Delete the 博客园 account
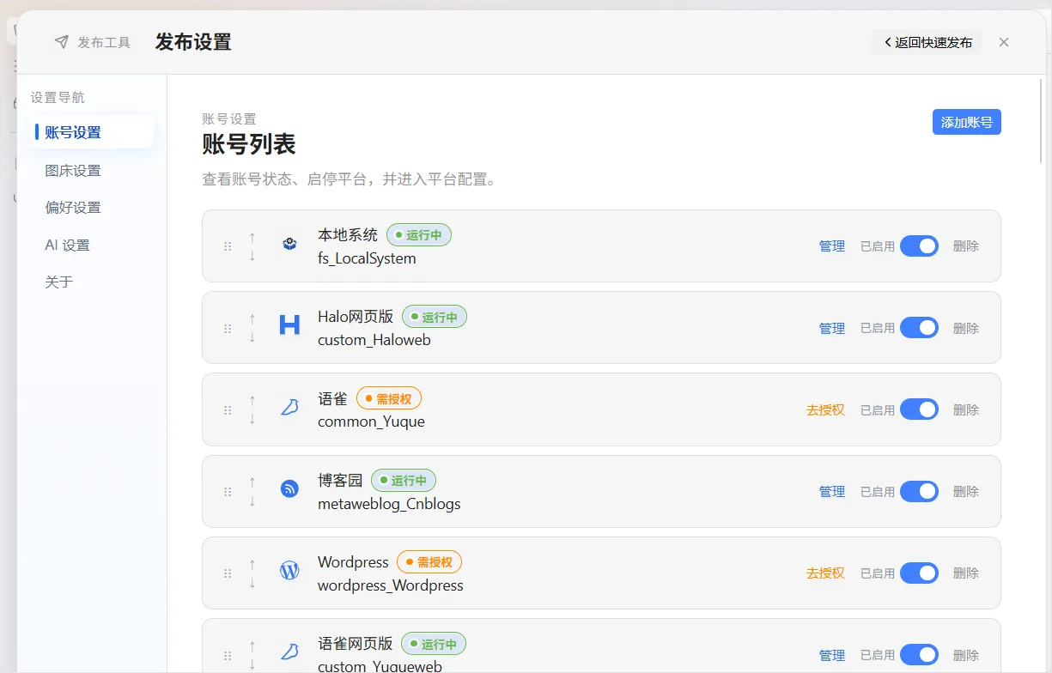 (x=966, y=491)
